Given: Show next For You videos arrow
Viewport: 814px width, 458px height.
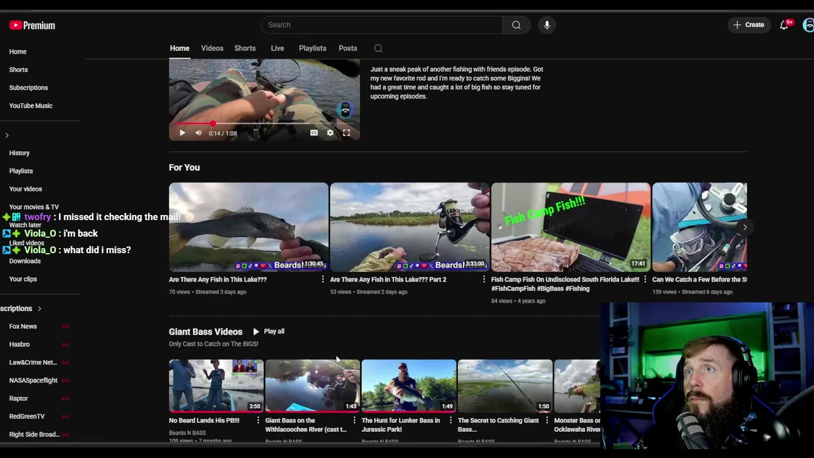Looking at the screenshot, I should pos(745,227).
